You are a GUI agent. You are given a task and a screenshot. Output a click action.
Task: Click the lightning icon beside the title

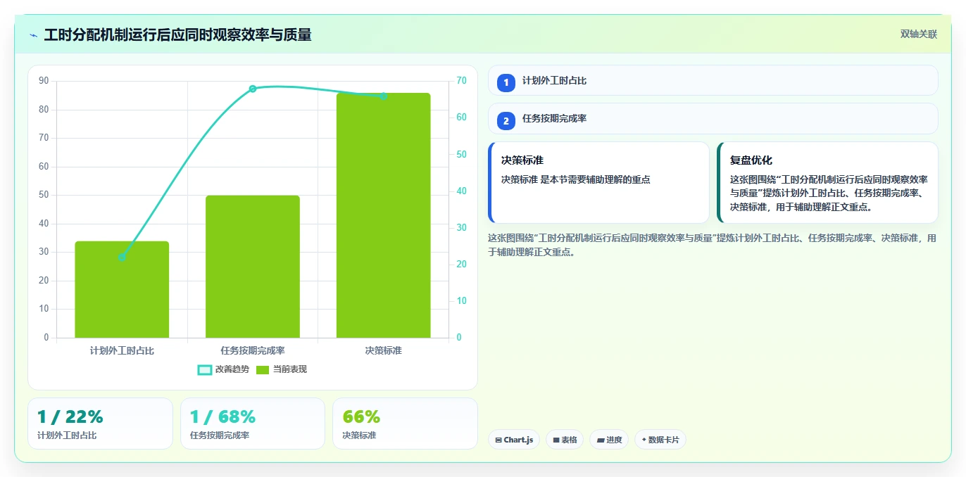(33, 35)
